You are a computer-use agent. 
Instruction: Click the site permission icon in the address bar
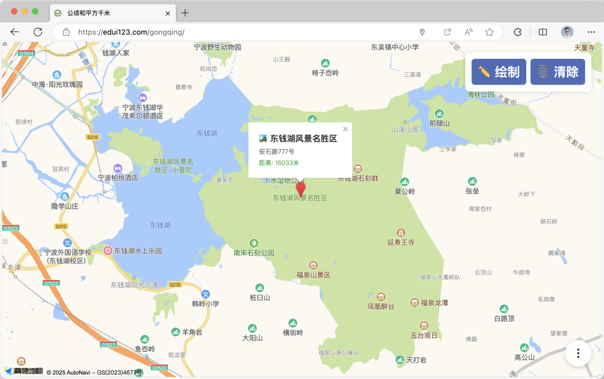point(422,32)
